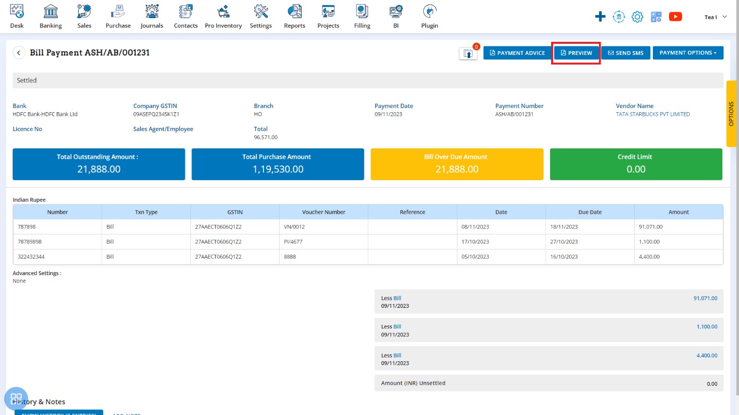
Task: Click the calculator grid icon in header
Action: click(x=656, y=17)
